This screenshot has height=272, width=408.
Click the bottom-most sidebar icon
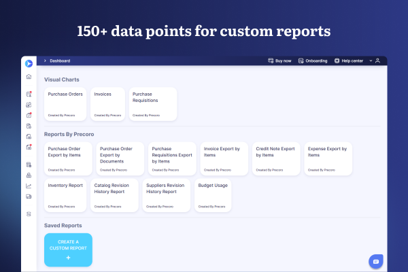(29, 214)
